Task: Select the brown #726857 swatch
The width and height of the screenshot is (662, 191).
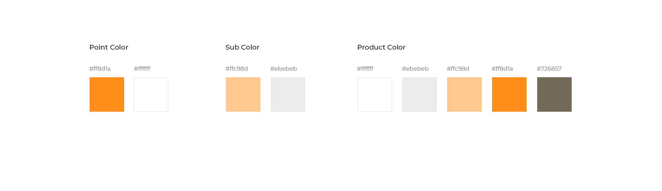Action: [554, 94]
